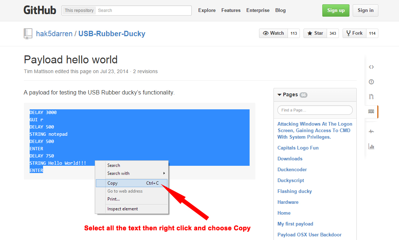Image resolution: width=399 pixels, height=240 pixels.
Task: Click the 'STRING Hello World!!!' code line
Action: (58, 163)
